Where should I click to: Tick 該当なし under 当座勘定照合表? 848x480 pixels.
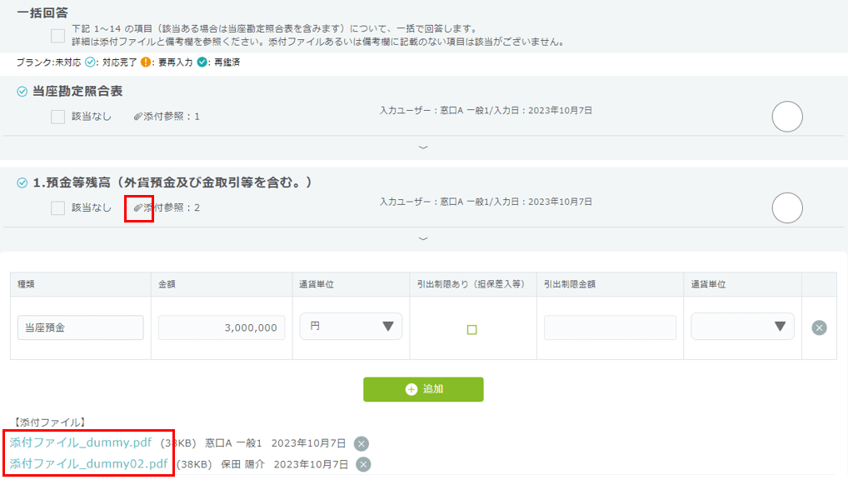pyautogui.click(x=57, y=117)
